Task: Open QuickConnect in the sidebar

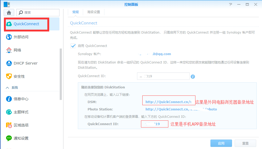Action: 26,24
